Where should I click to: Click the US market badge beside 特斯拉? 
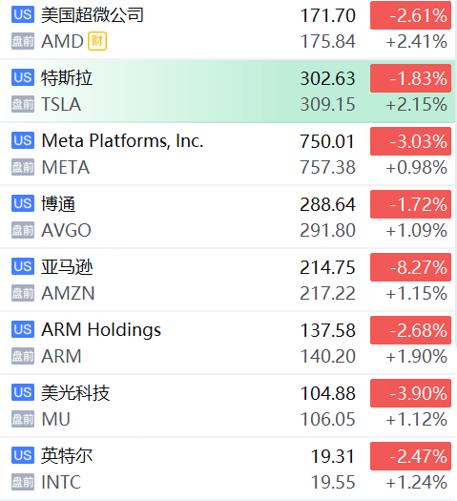(x=23, y=77)
